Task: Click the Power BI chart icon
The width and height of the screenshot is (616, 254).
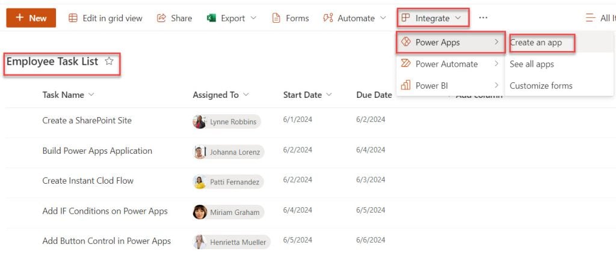Action: click(406, 85)
